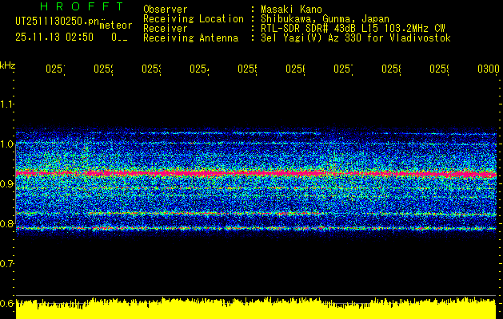The height and width of the screenshot is (319, 503).
Task: Click the 0.6 frequency axis label
Action: coord(6,303)
